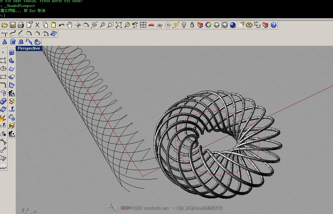Click the Paste clipboard icon
The image size is (333, 214).
click(54, 25)
